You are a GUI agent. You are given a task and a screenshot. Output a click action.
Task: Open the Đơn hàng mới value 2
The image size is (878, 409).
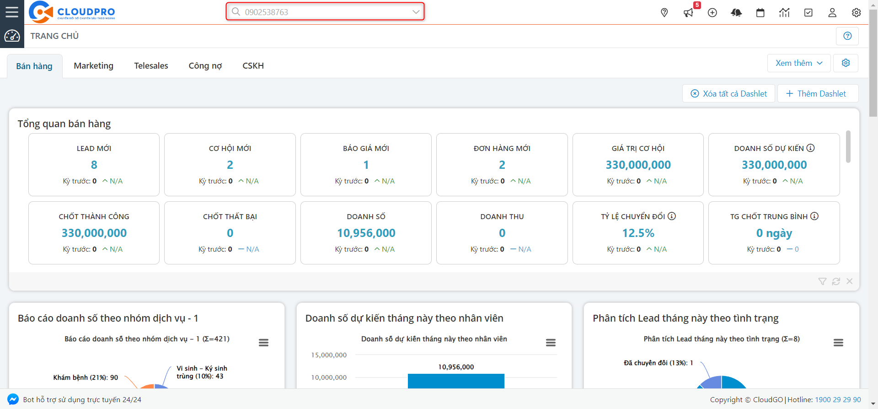(502, 165)
